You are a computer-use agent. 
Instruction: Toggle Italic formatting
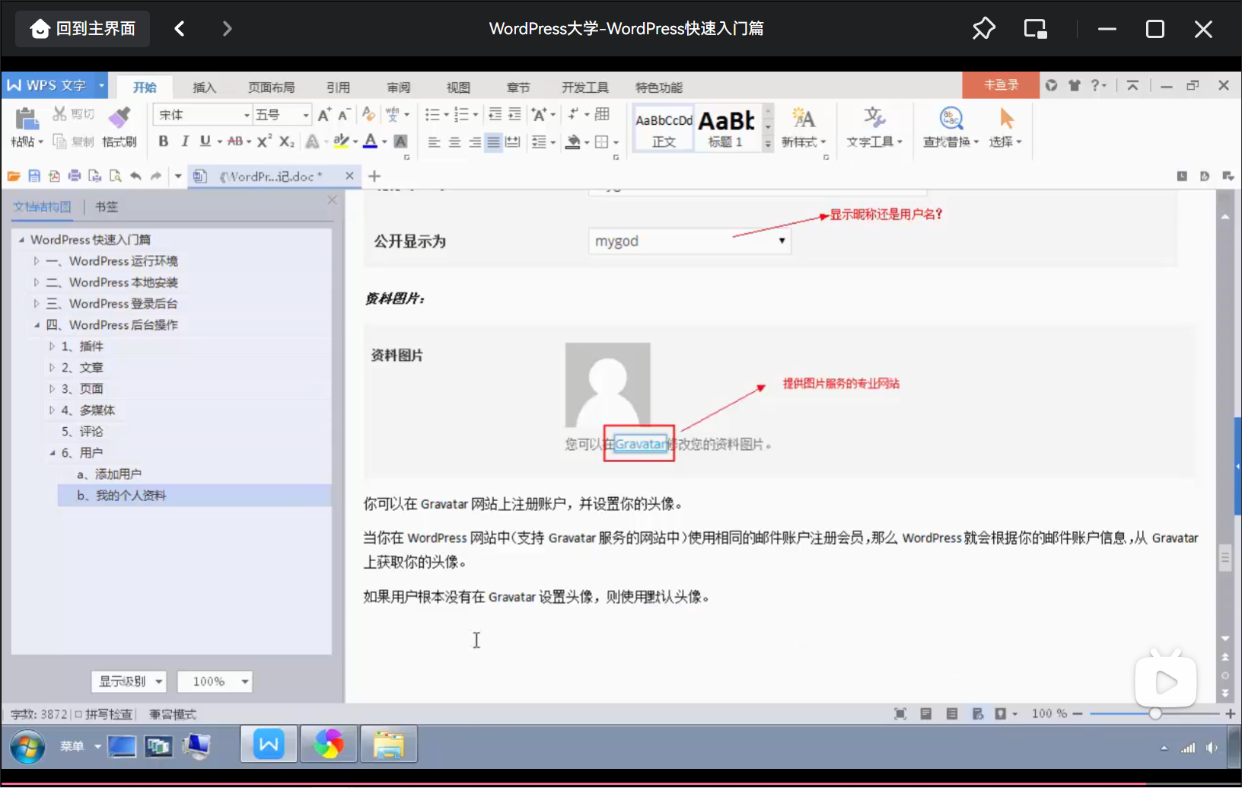(184, 142)
